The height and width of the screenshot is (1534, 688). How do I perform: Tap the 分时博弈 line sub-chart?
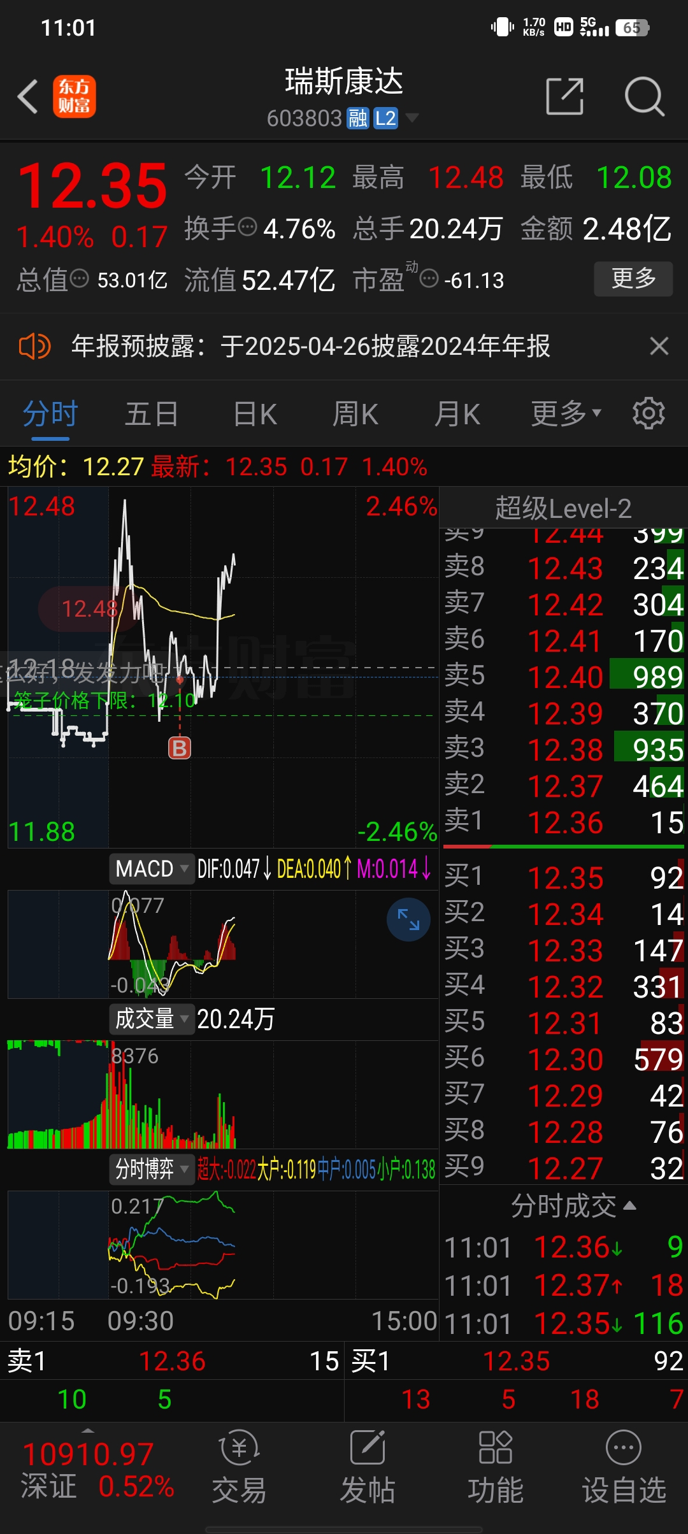223,1245
